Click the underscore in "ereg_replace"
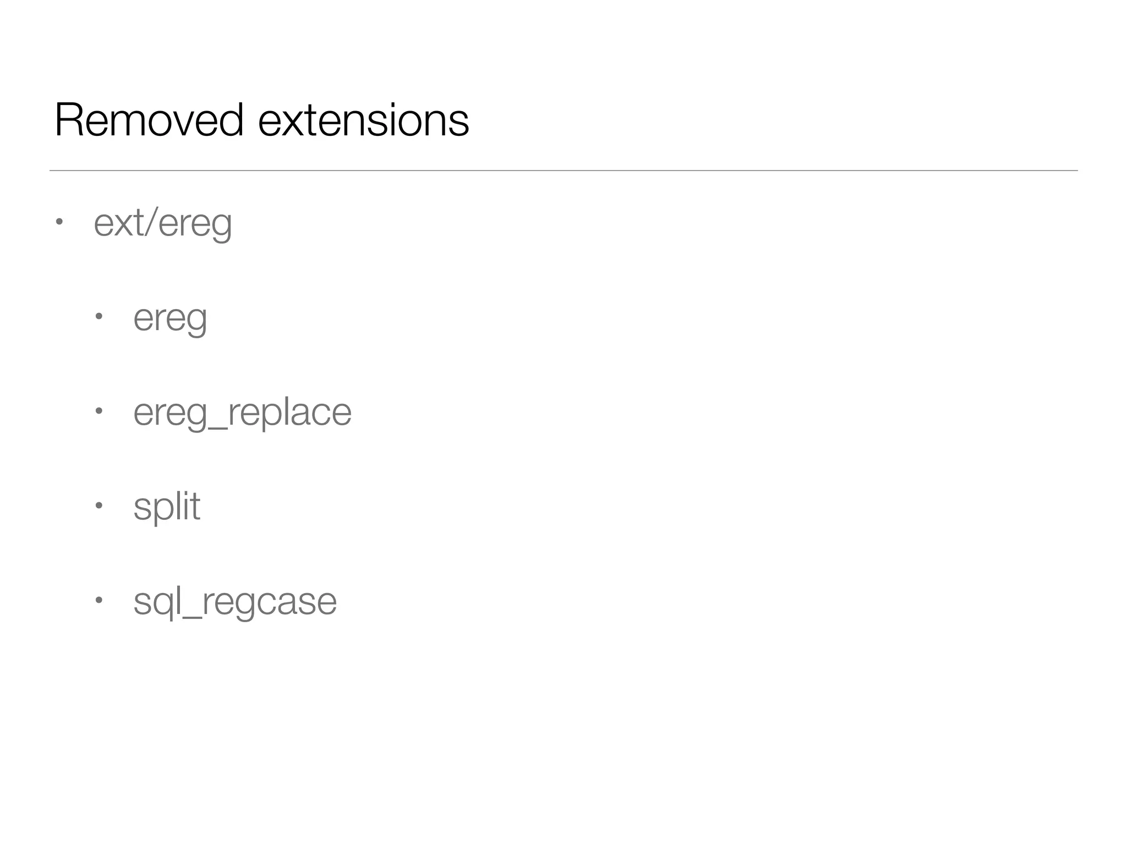The width and height of the screenshot is (1127, 845). tap(217, 426)
